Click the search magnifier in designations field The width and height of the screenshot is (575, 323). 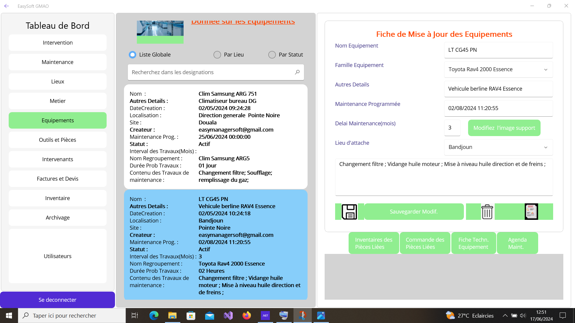coord(297,72)
